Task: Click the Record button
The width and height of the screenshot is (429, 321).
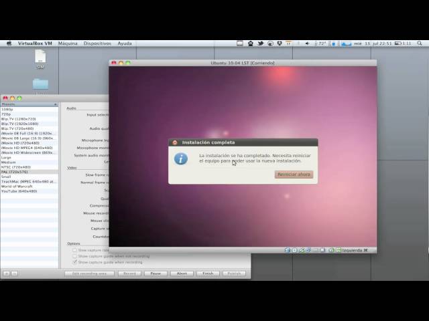Action: (129, 274)
